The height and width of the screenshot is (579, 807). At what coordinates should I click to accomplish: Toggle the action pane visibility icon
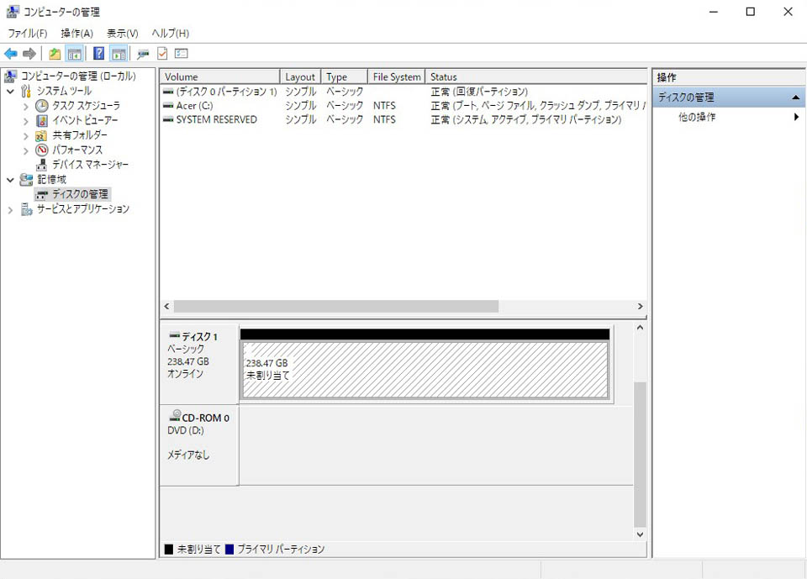point(118,53)
